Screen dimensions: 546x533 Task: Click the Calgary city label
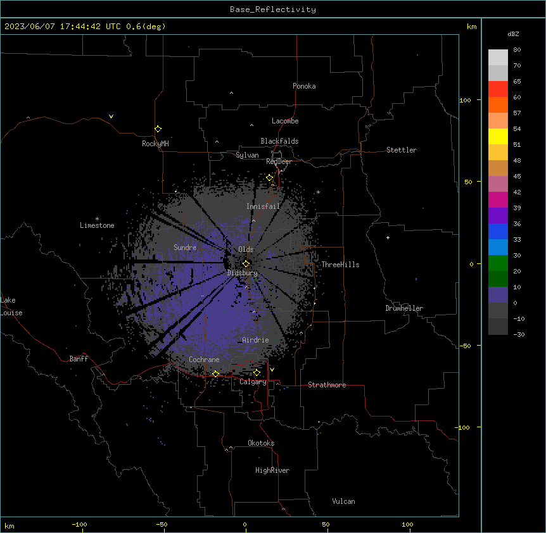253,382
